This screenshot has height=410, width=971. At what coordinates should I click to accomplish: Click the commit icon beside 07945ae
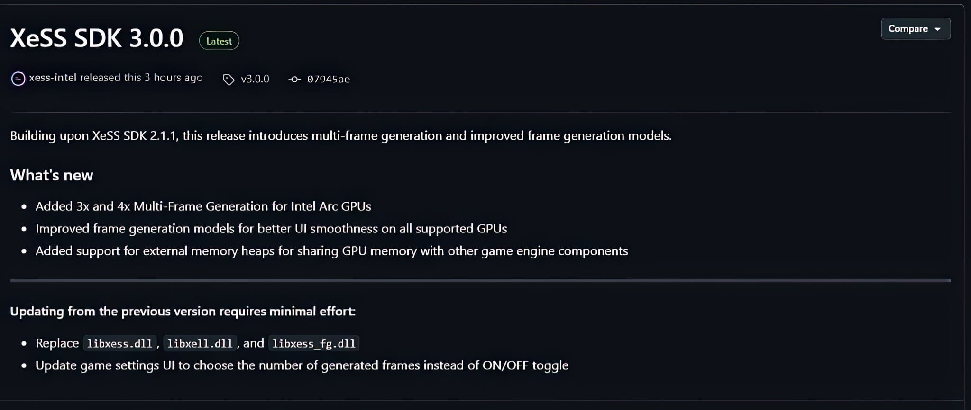click(294, 79)
